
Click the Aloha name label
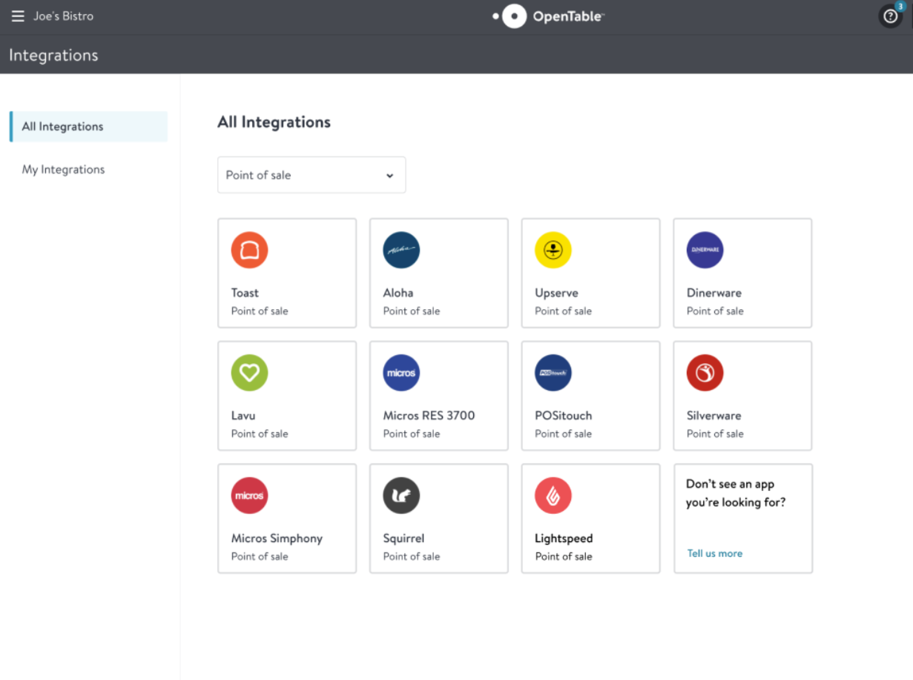[x=398, y=293]
